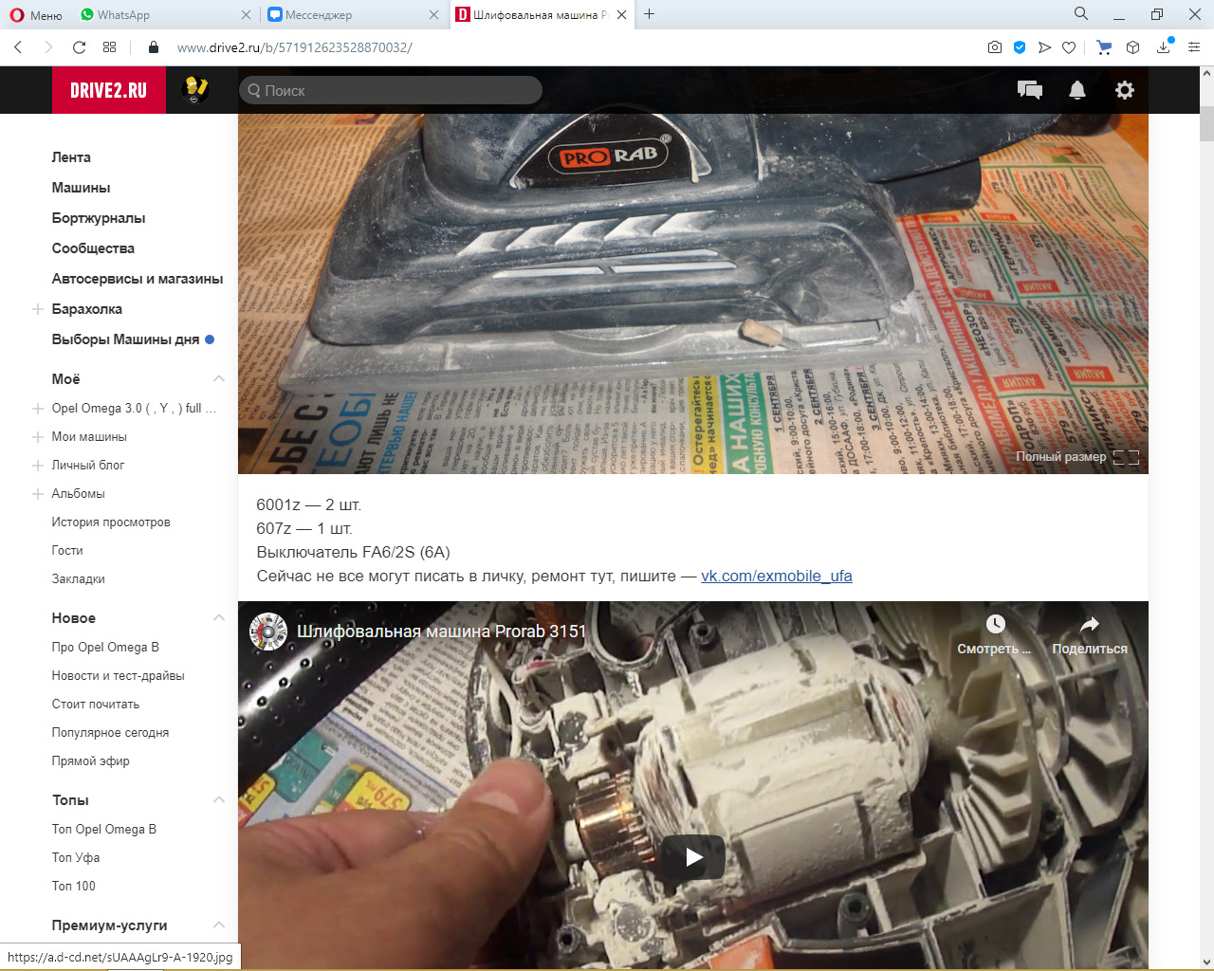Image resolution: width=1214 pixels, height=971 pixels.
Task: Click the DRIVE2.RU logo
Action: 109,90
